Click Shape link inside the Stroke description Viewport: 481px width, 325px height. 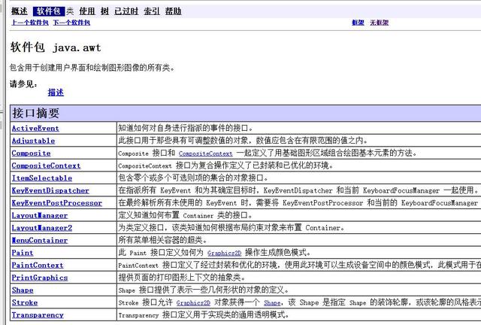tap(272, 302)
